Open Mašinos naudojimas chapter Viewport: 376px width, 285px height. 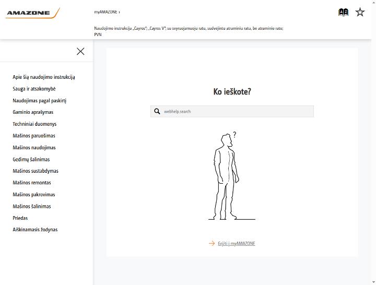(34, 147)
